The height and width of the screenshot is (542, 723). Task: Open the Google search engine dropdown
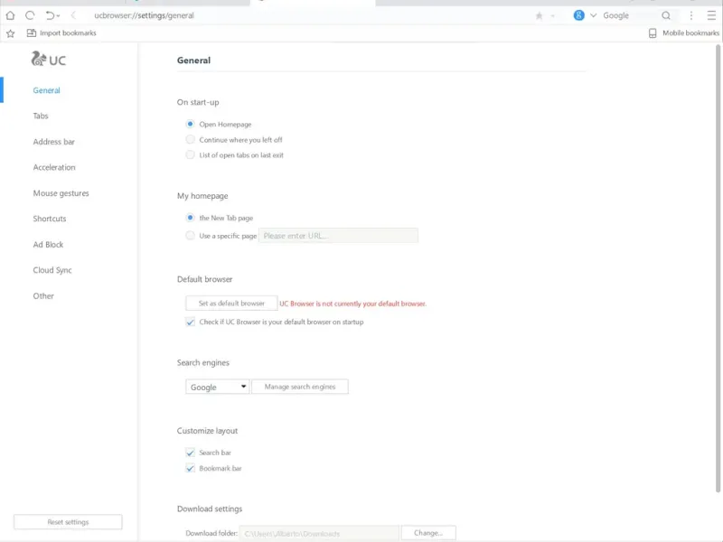pos(217,387)
